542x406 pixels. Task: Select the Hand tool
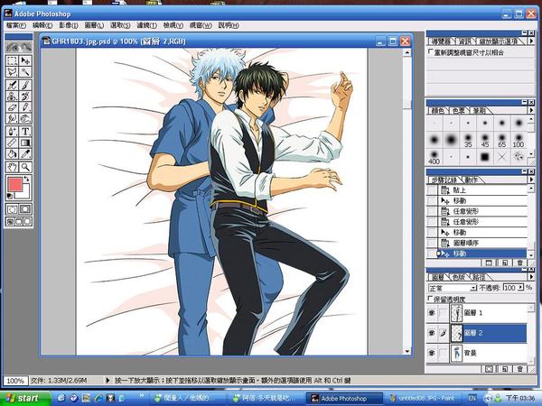12,167
